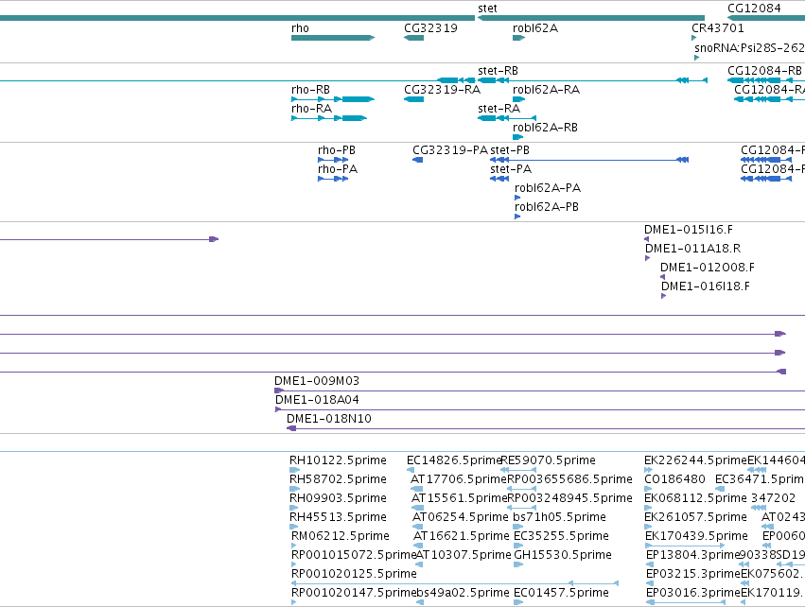Click the snoRNA:Psi28S-262 label
Image resolution: width=805 pixels, height=607 pixels.
coord(749,48)
